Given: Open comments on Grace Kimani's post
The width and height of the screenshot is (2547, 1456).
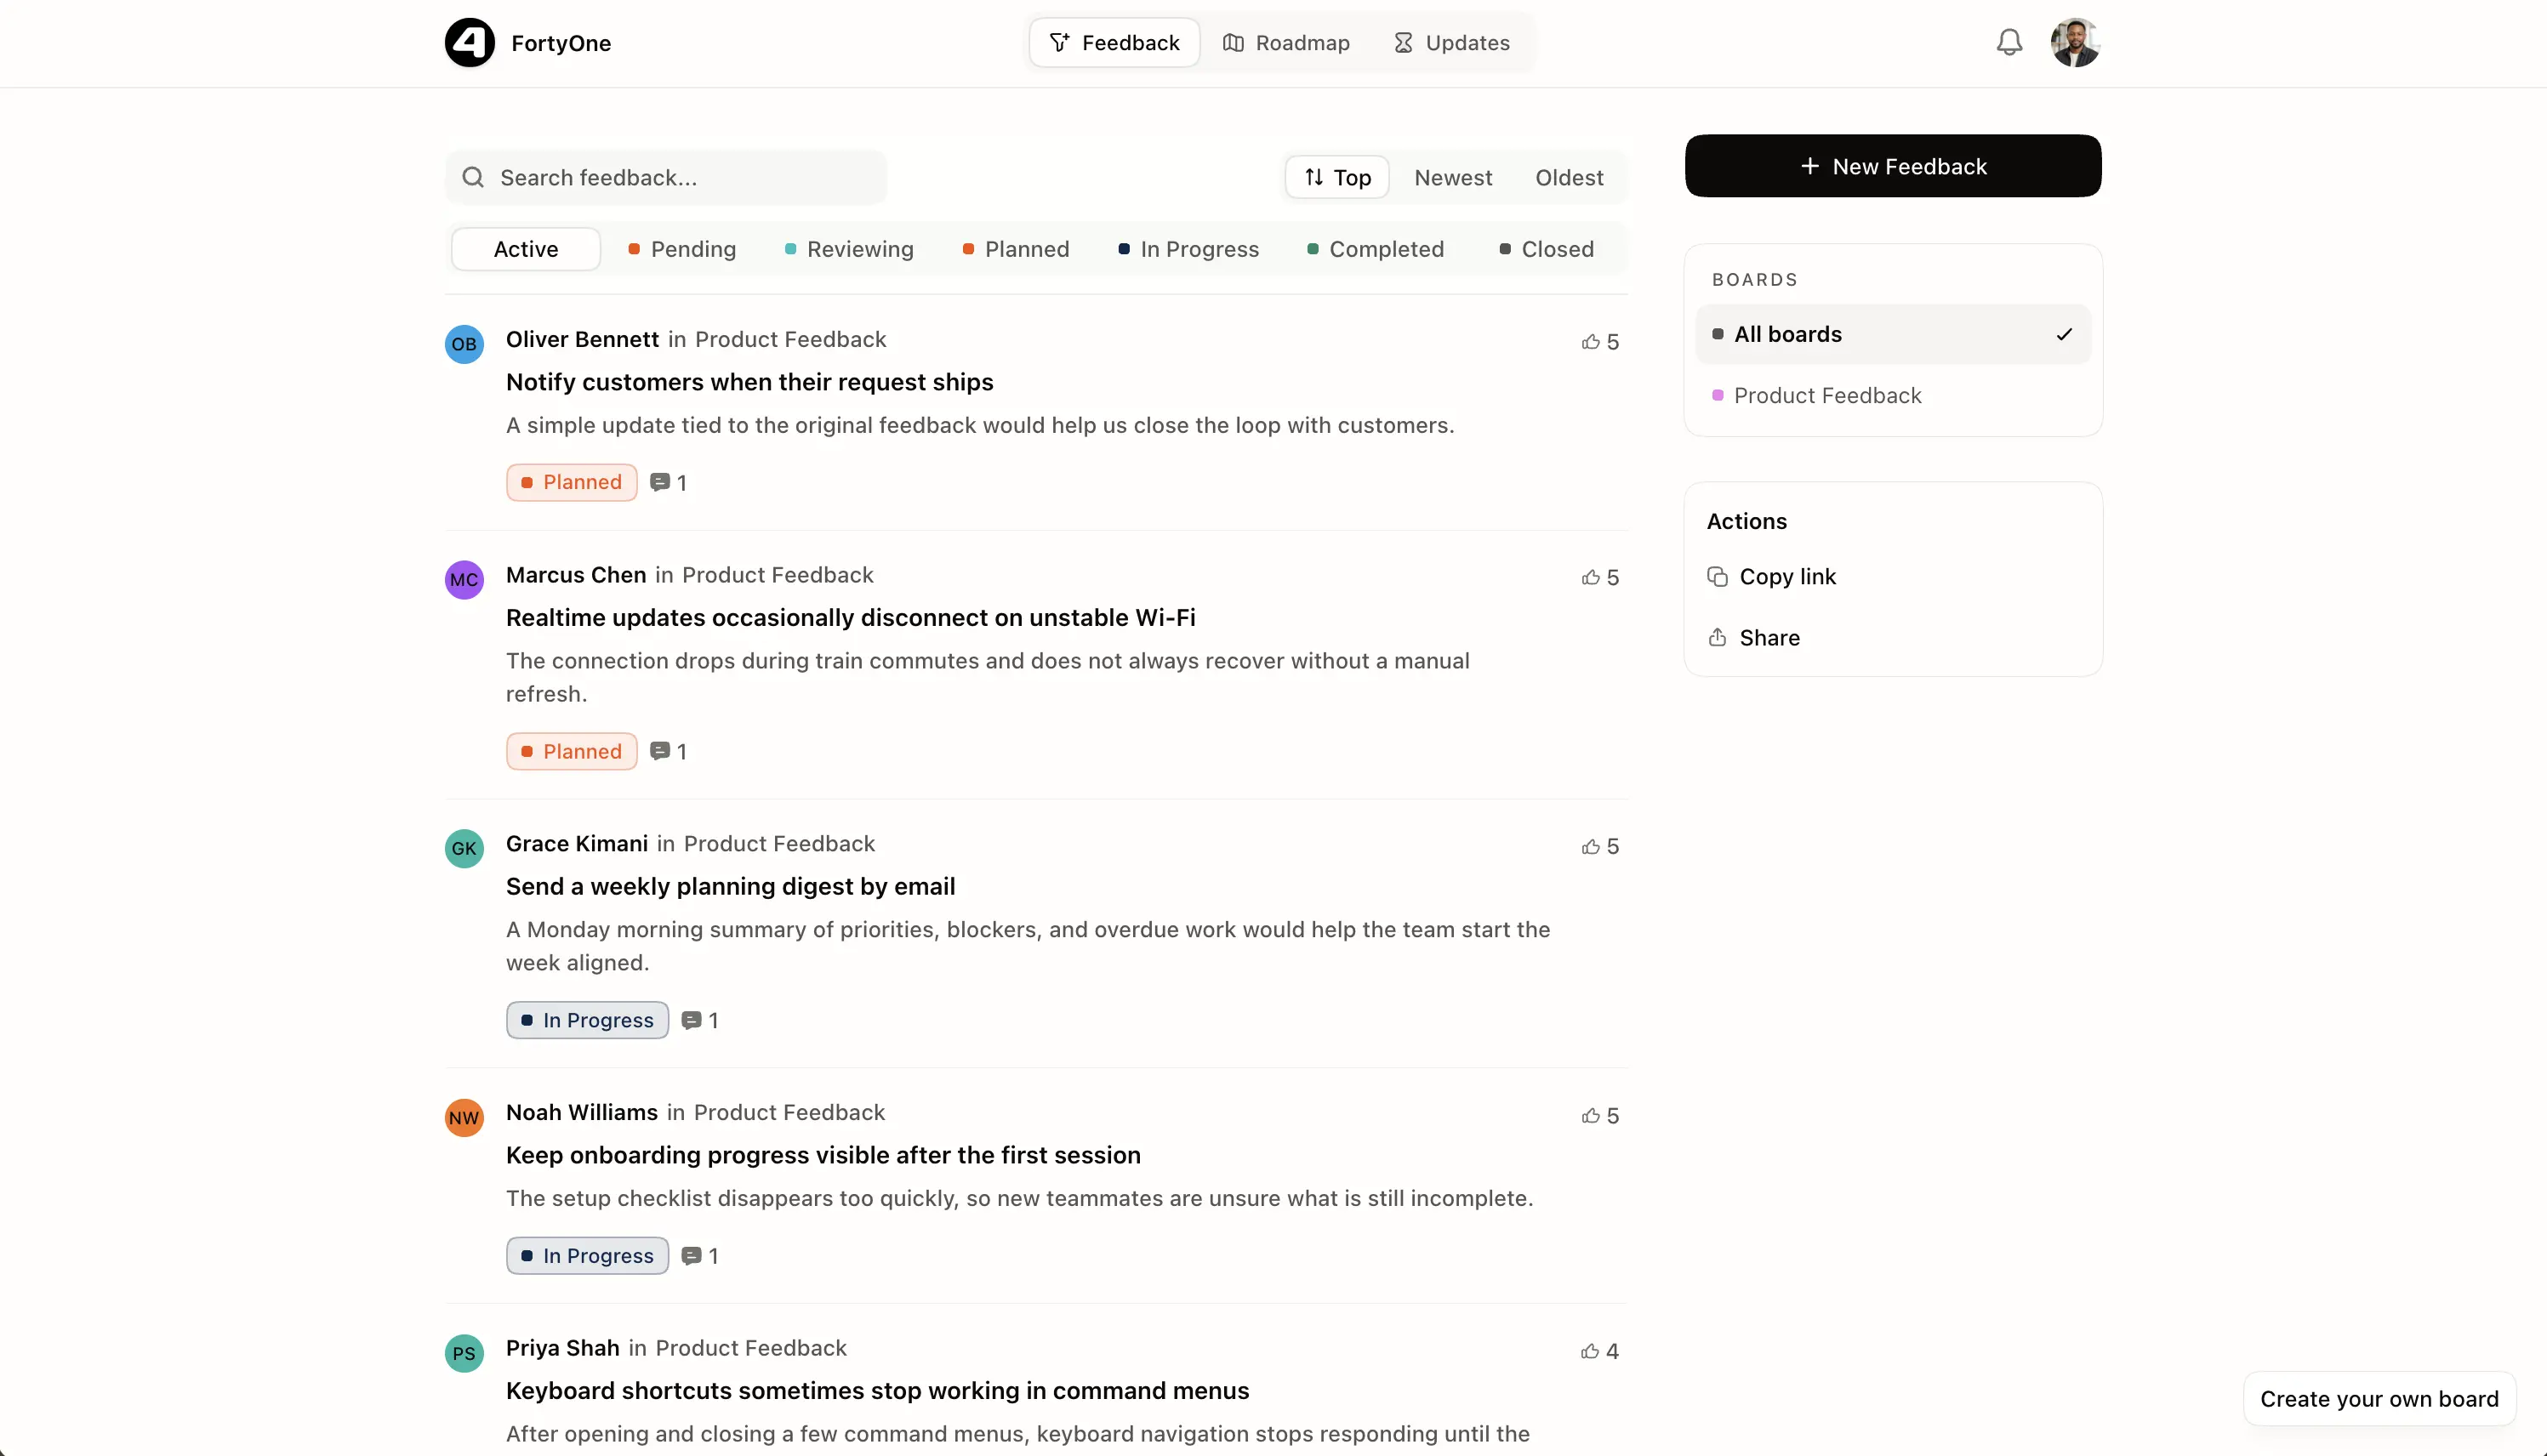Looking at the screenshot, I should (x=700, y=1021).
